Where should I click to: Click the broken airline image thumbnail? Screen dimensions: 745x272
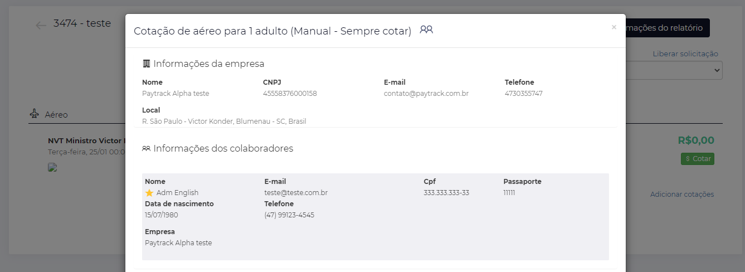coord(53,167)
